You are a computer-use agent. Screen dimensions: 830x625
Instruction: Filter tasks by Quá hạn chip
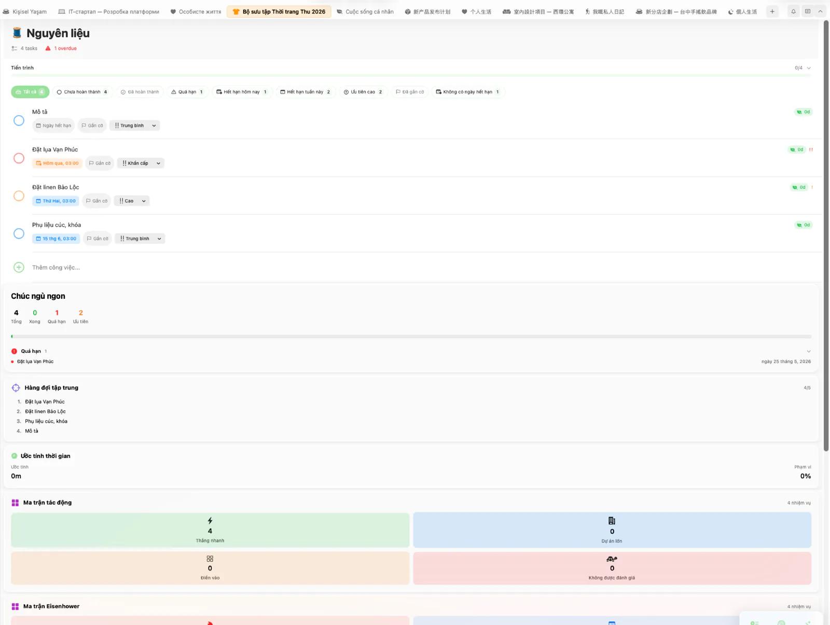(187, 92)
